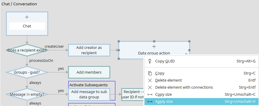Click the 'Activate Subsequents' group label
Image resolution: width=259 pixels, height=106 pixels.
coord(88,85)
